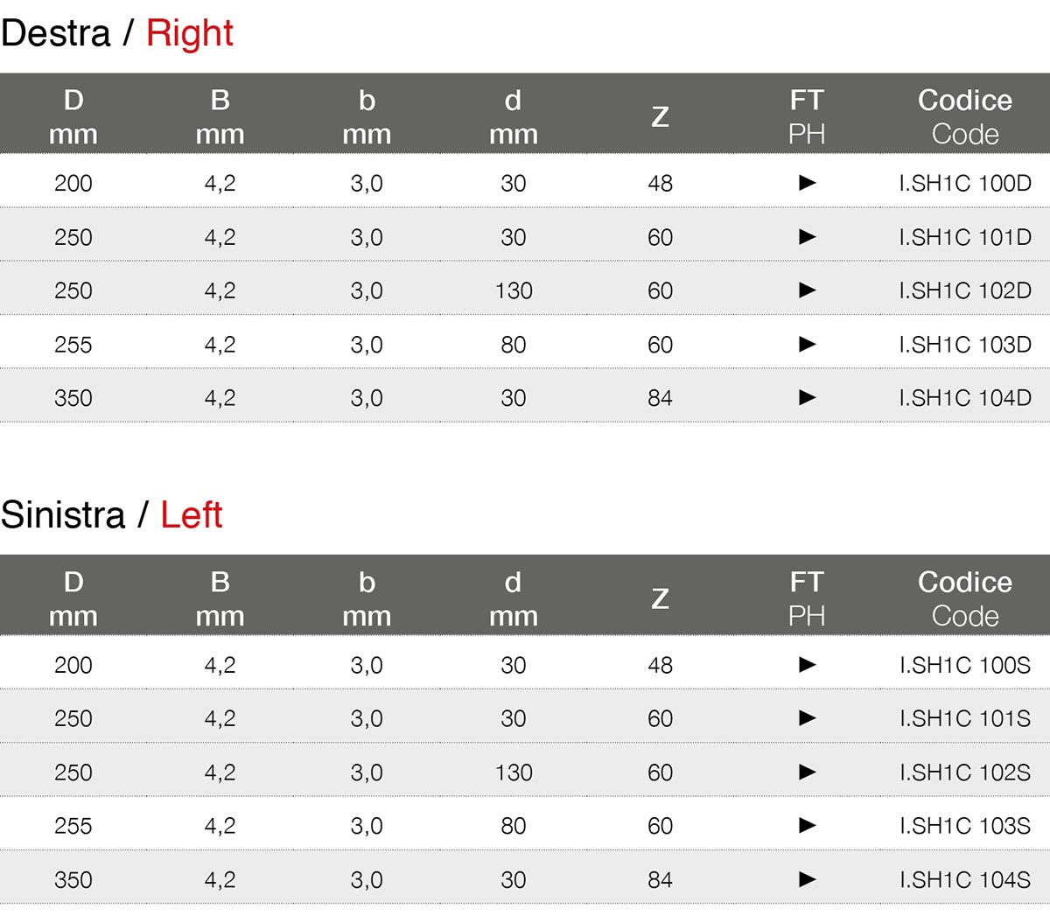Click the D mm header in Left table
This screenshot has height=916, width=1050.
(73, 598)
